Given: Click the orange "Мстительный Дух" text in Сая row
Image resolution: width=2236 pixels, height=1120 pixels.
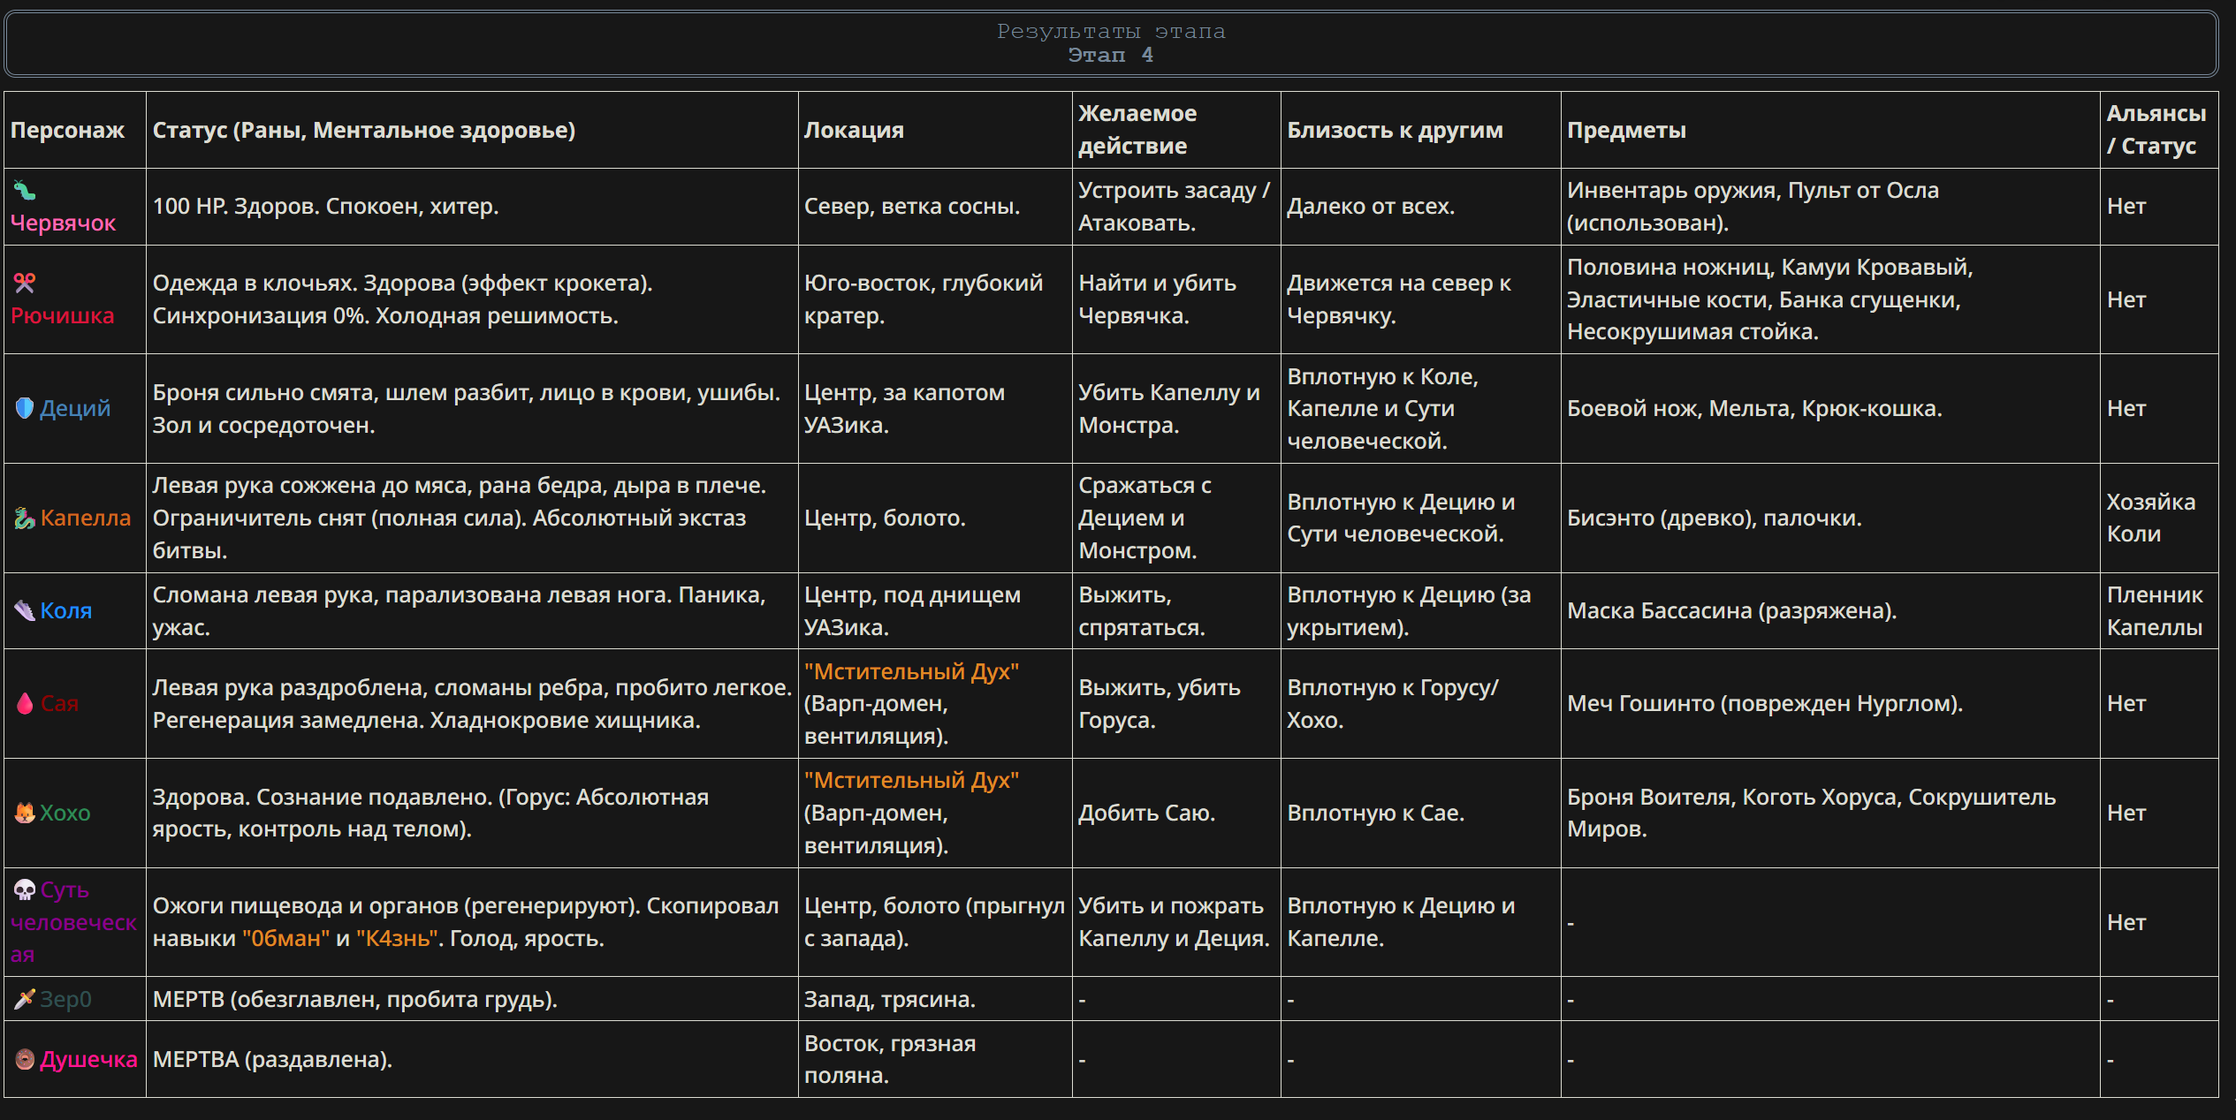Looking at the screenshot, I should (x=911, y=671).
